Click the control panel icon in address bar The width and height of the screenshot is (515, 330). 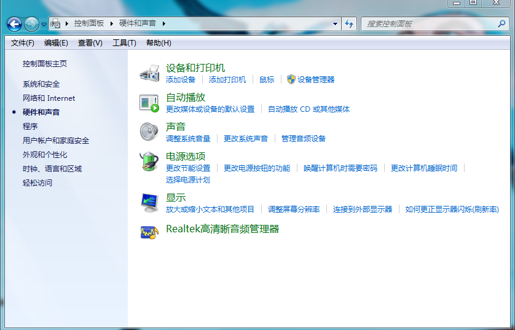56,23
